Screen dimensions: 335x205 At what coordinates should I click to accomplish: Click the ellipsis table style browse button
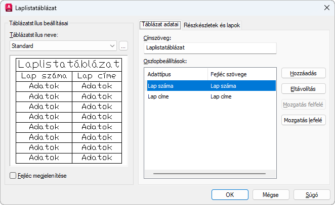(123, 46)
